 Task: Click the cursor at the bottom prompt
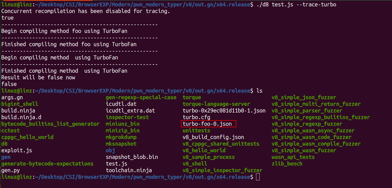(x=258, y=177)
